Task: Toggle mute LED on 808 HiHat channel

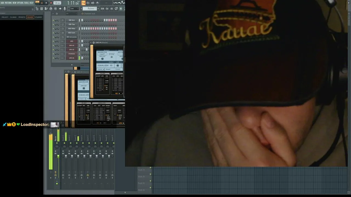Action: (53, 28)
